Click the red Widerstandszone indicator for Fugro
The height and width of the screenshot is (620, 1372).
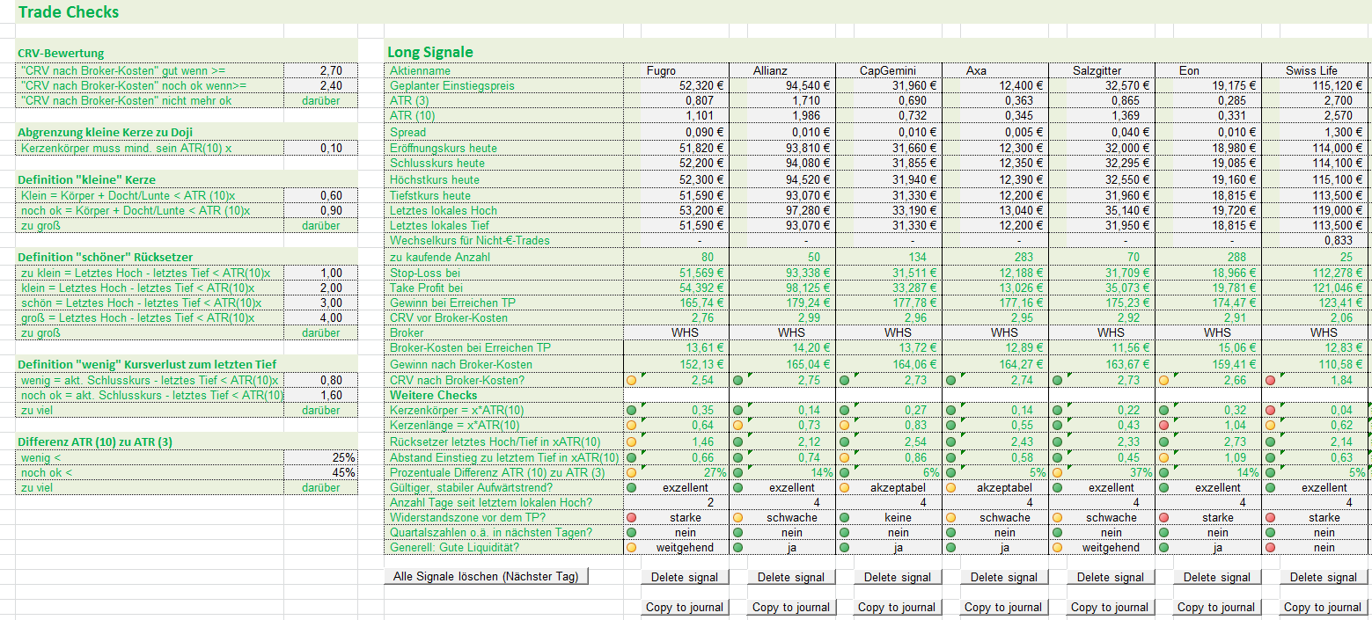[x=631, y=518]
